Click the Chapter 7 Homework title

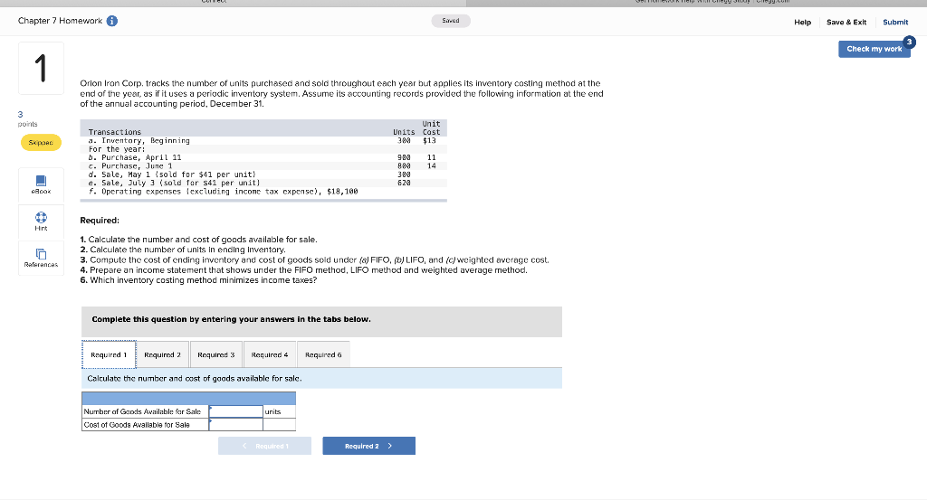click(x=61, y=21)
